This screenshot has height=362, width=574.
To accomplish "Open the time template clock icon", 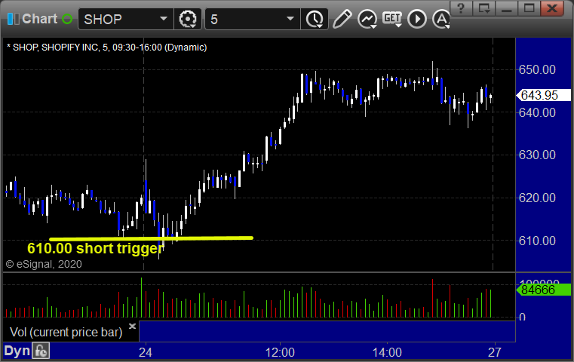I will tap(315, 19).
